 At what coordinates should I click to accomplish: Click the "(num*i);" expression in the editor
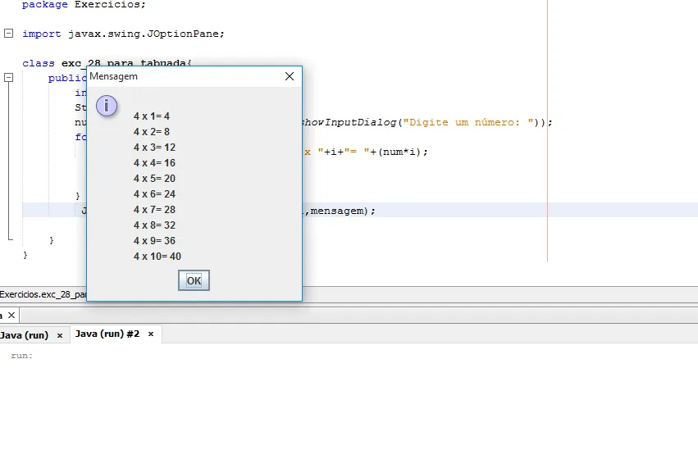tap(403, 152)
